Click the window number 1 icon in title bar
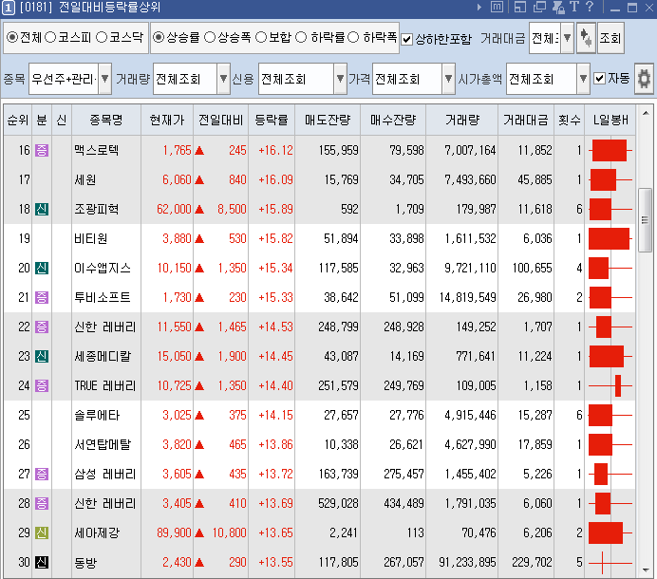This screenshot has height=579, width=657. (9, 8)
